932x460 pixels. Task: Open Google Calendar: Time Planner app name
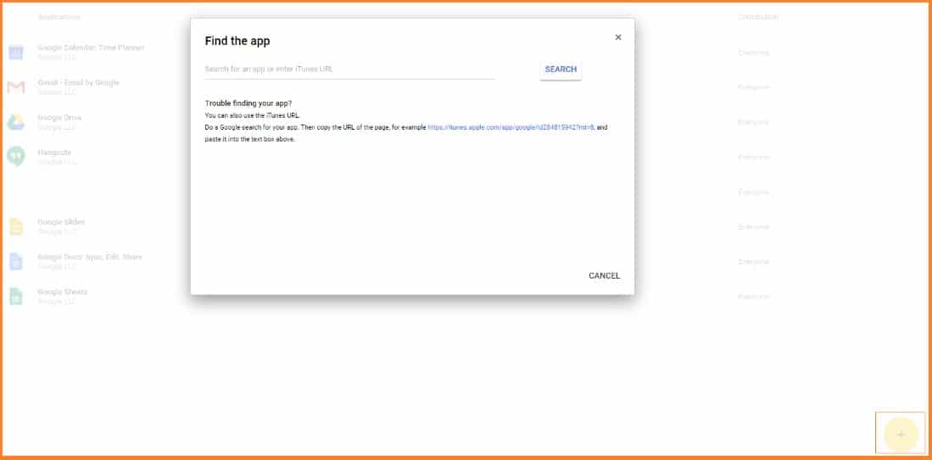tap(91, 47)
